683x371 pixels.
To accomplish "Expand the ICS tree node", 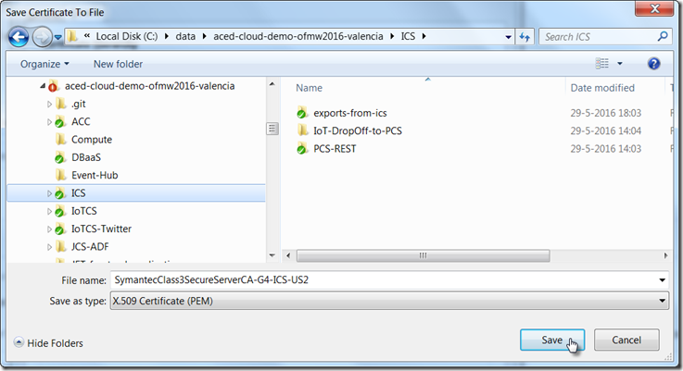I will (49, 193).
